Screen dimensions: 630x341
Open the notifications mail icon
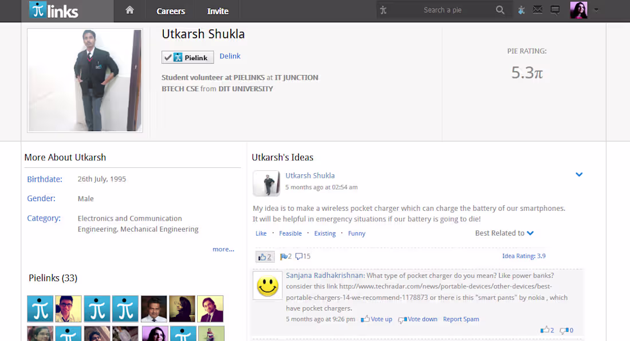(x=537, y=9)
